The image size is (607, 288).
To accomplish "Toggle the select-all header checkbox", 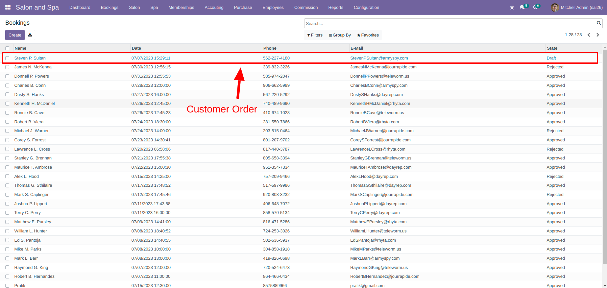I will (7, 48).
